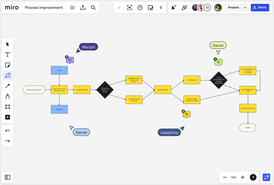
Task: Open the Miro AI assistant
Action: pos(266,177)
